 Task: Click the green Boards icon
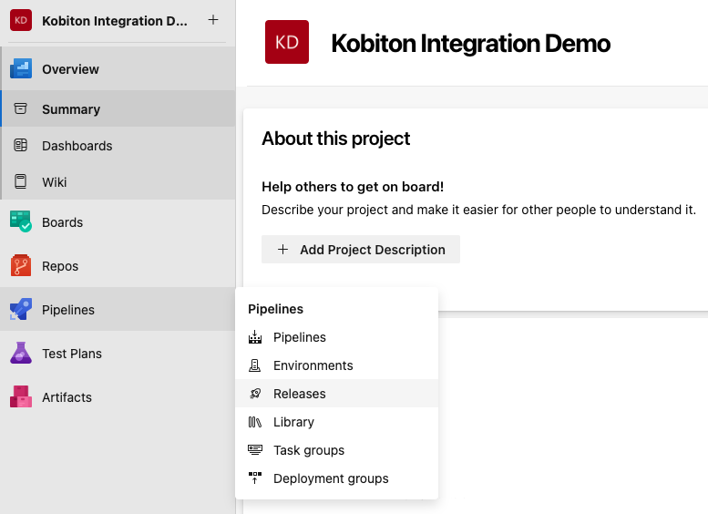[x=21, y=221]
